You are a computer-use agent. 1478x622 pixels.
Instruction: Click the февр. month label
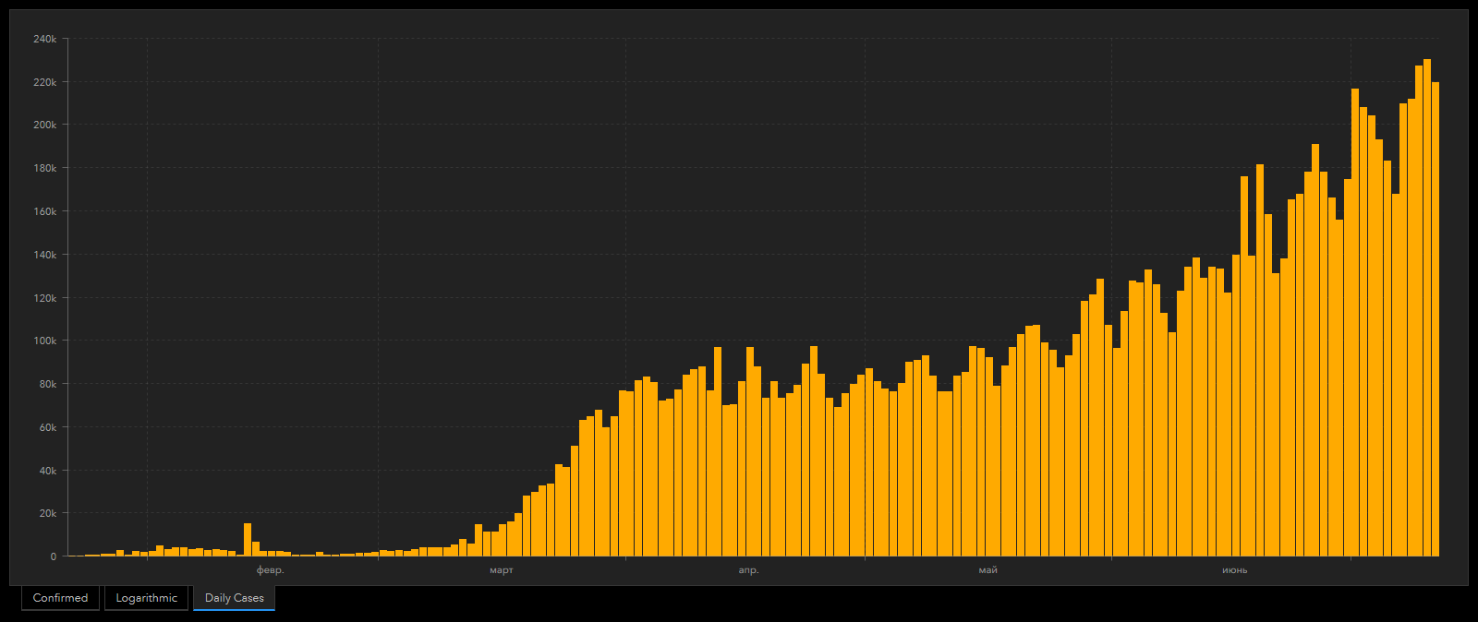click(270, 570)
